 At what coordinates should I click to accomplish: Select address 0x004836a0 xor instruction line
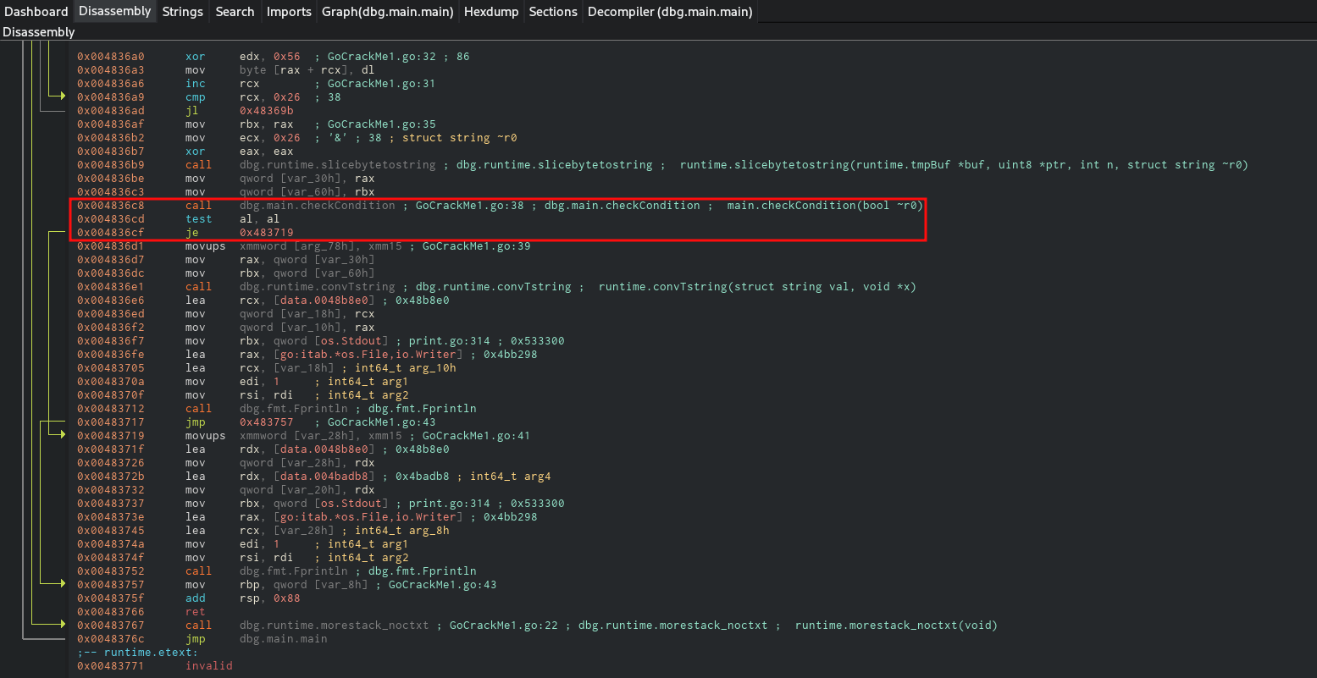(x=110, y=57)
